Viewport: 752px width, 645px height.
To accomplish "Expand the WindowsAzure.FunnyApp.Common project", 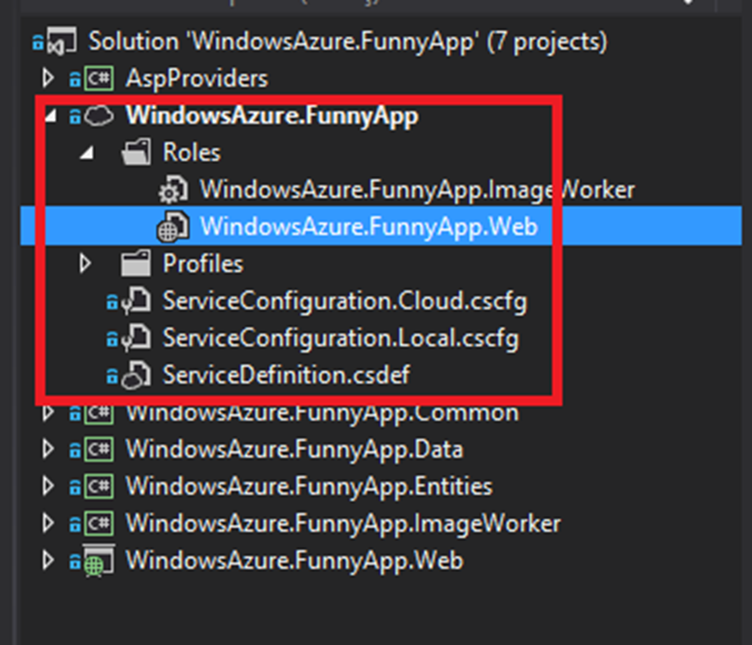I will click(47, 412).
